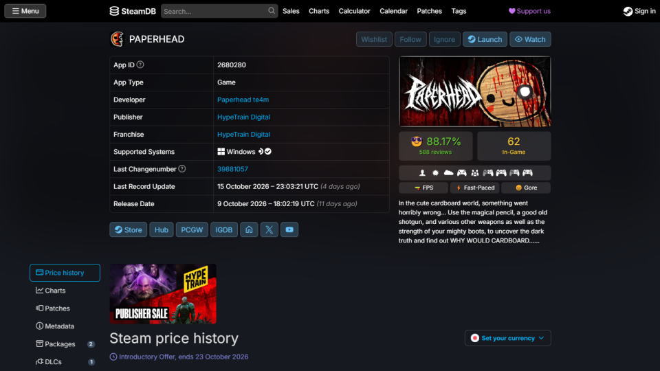The width and height of the screenshot is (660, 371).
Task: Click the 88.17% review rating box
Action: [436, 146]
